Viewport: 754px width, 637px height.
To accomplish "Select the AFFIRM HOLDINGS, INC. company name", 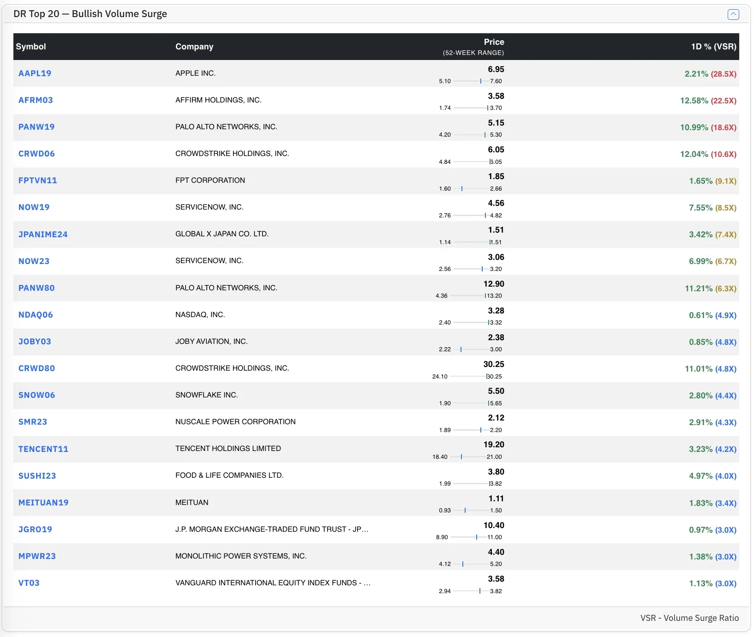I will (218, 100).
